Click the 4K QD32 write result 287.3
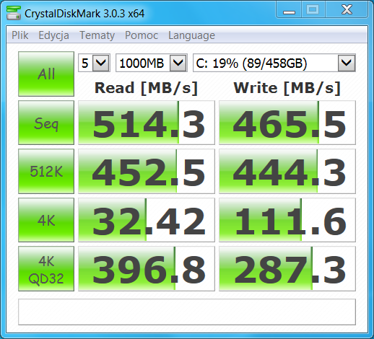Viewport: 374px width, 339px height. click(x=287, y=268)
